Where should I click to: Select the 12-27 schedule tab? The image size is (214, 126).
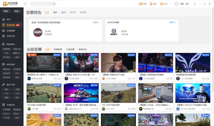click(73, 13)
